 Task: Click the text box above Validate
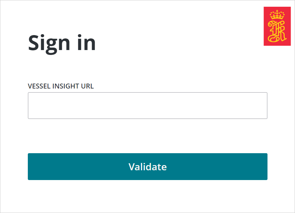coord(147,106)
